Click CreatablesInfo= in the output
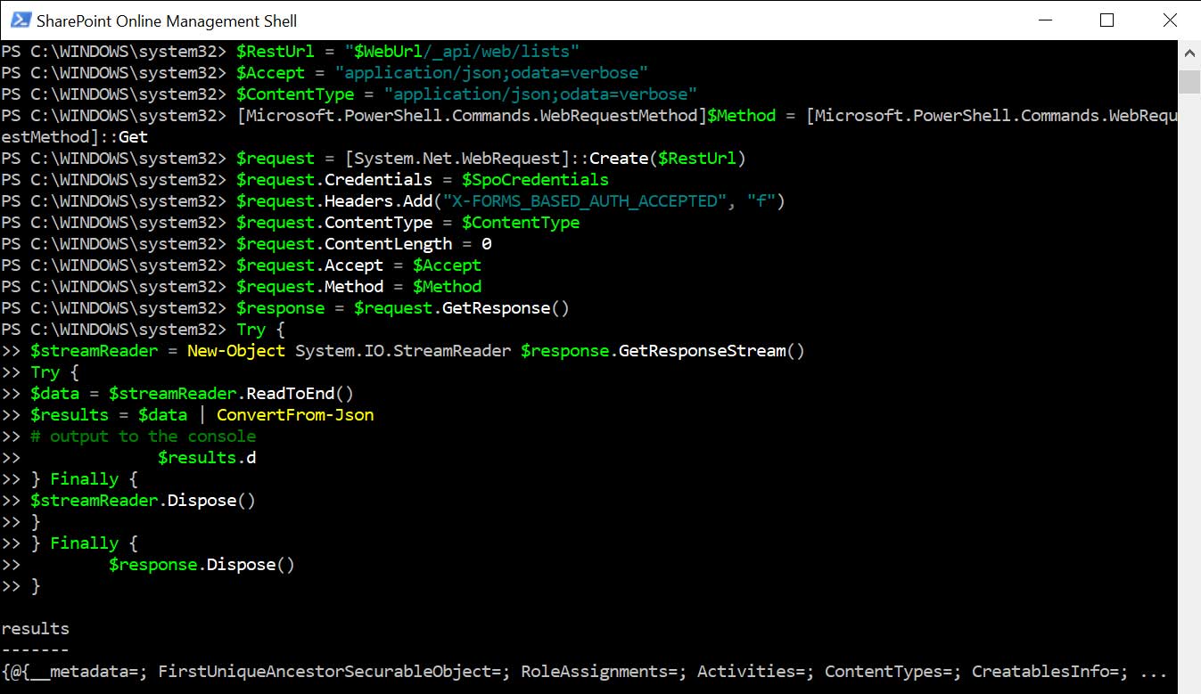This screenshot has height=694, width=1201. [1046, 672]
